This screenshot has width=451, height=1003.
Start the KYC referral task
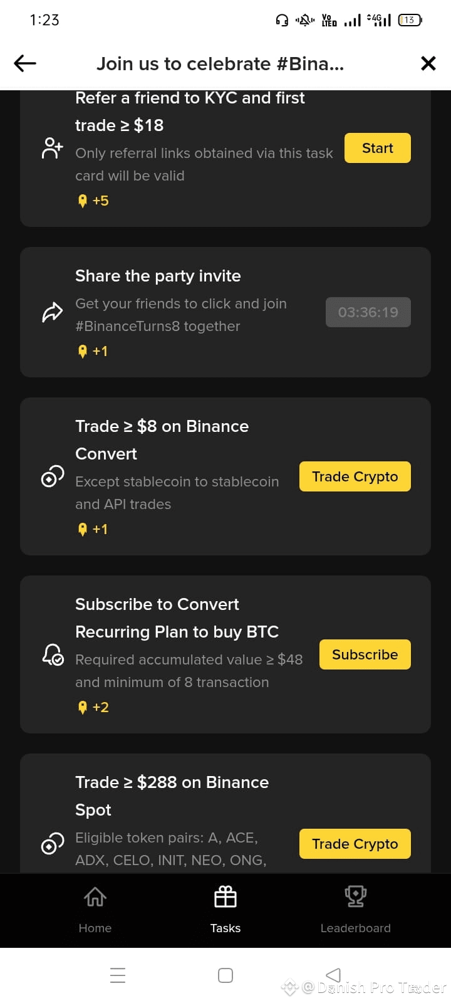pyautogui.click(x=378, y=148)
